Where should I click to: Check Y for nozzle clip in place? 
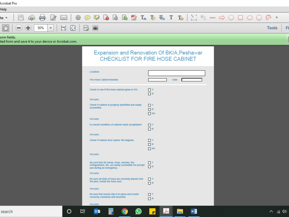(x=149, y=194)
